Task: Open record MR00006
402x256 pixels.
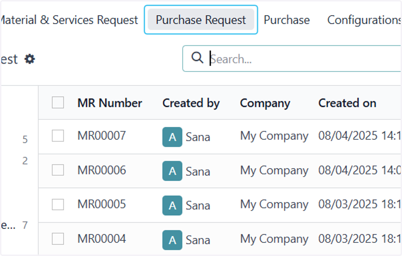Action: (102, 170)
